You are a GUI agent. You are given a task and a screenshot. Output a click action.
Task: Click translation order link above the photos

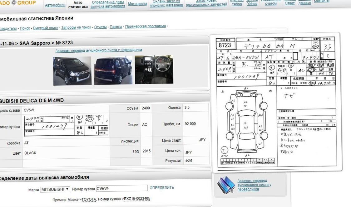pos(99,50)
